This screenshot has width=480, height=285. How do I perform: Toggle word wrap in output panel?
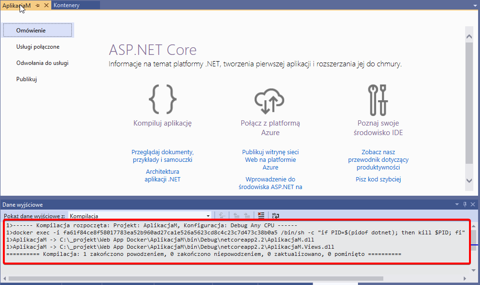coord(276,216)
